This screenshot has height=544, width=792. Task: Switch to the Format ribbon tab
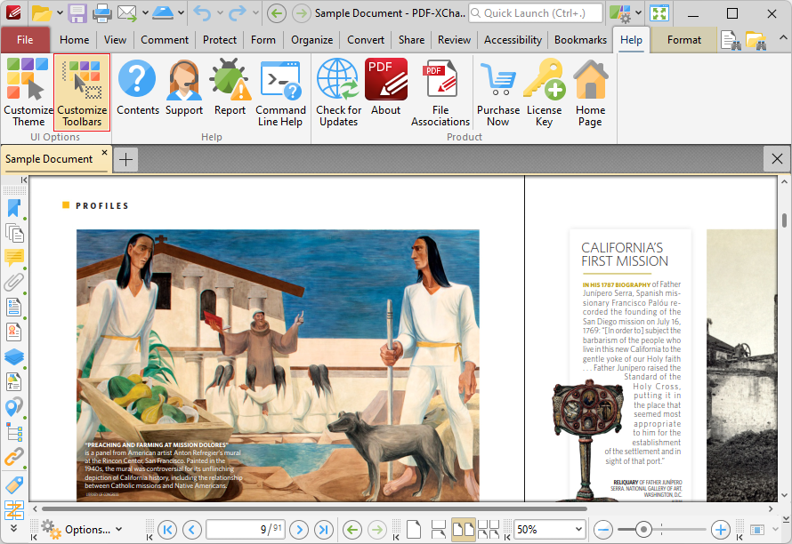point(684,40)
